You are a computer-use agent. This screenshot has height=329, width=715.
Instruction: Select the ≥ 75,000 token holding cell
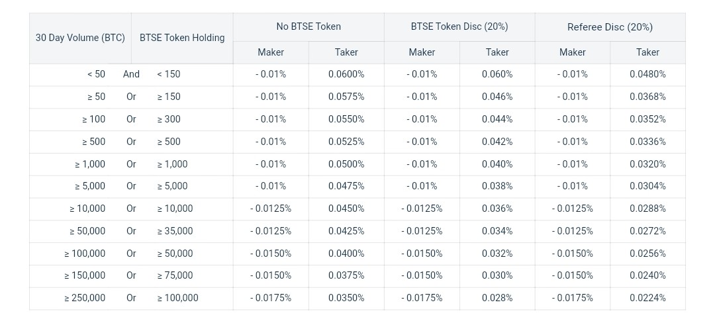(175, 275)
